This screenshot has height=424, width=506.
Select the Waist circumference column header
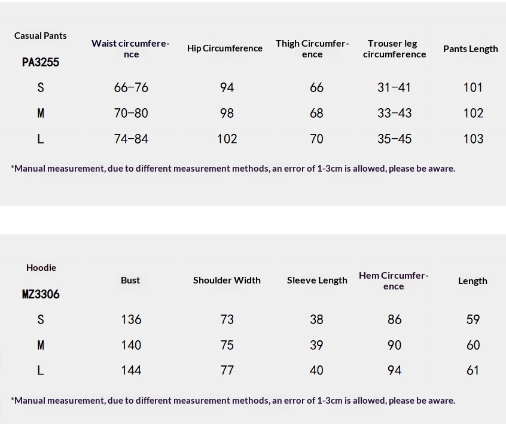pyautogui.click(x=130, y=48)
